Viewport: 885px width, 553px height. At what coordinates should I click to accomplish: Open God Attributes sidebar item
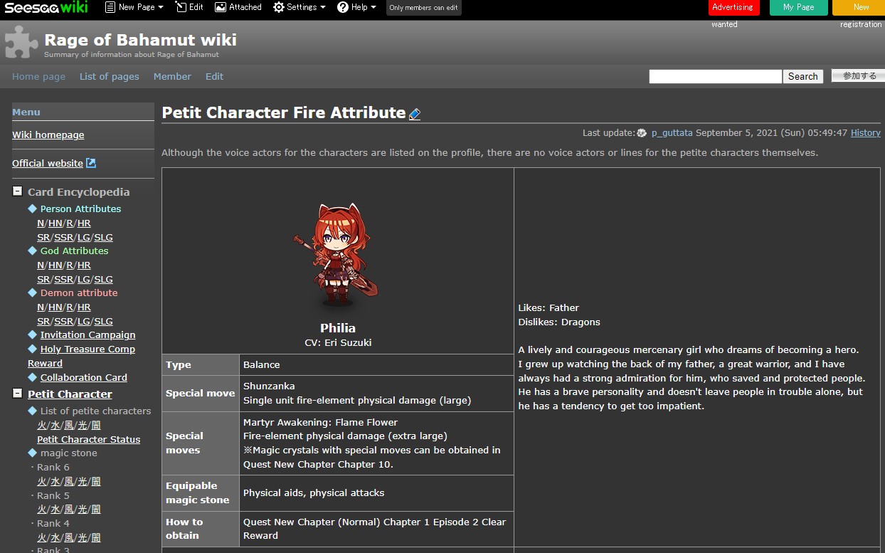click(74, 251)
